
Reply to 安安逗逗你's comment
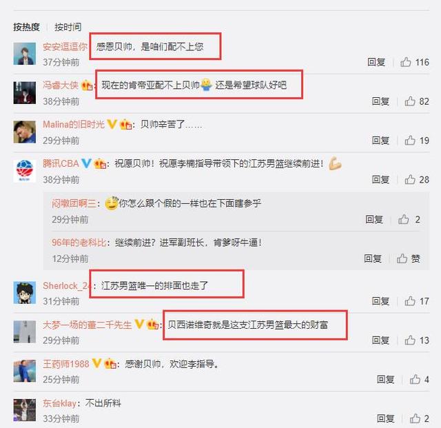(x=376, y=62)
